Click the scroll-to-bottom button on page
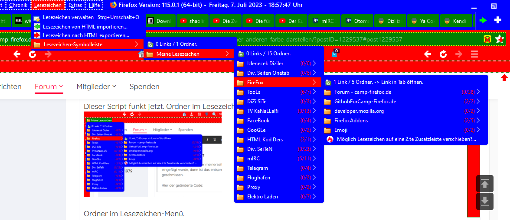 point(485,201)
